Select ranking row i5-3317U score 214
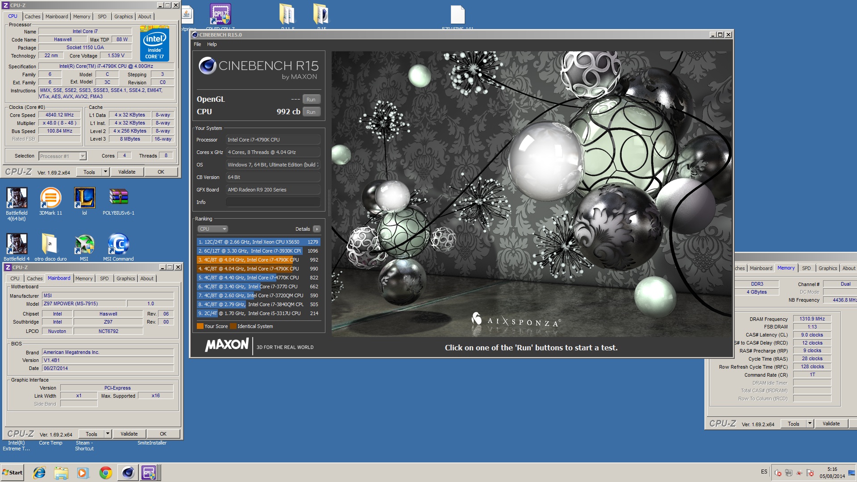The width and height of the screenshot is (857, 482). point(258,313)
